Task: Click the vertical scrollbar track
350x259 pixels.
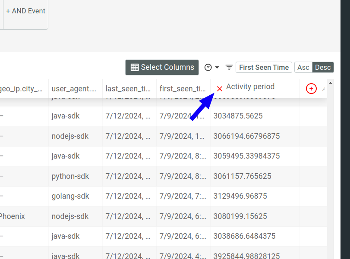Action: coord(330,172)
